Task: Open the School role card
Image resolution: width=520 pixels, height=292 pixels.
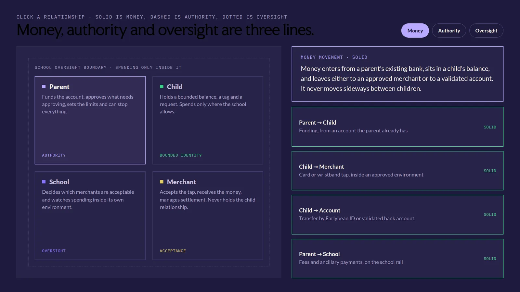Action: click(x=90, y=215)
